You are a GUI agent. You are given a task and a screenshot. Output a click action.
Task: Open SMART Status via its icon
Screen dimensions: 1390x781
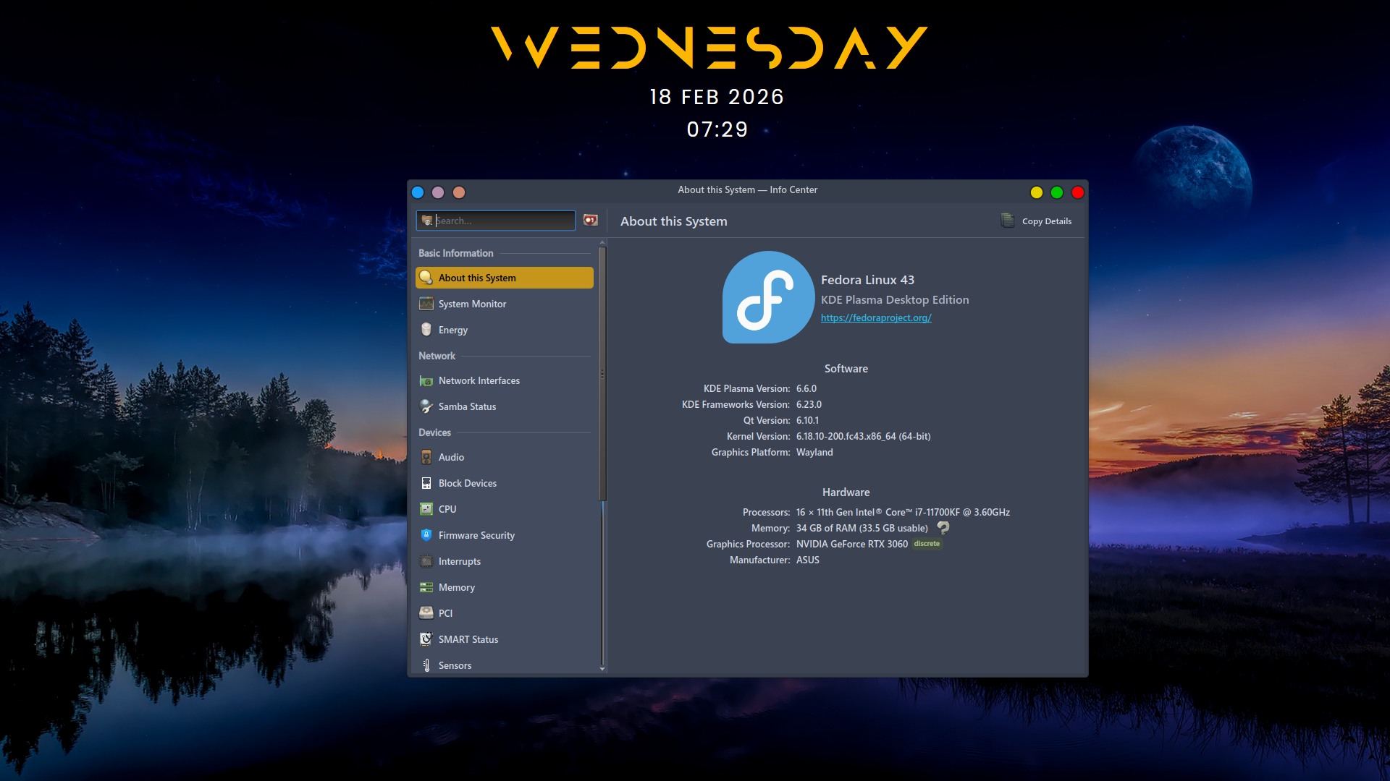[x=426, y=639]
